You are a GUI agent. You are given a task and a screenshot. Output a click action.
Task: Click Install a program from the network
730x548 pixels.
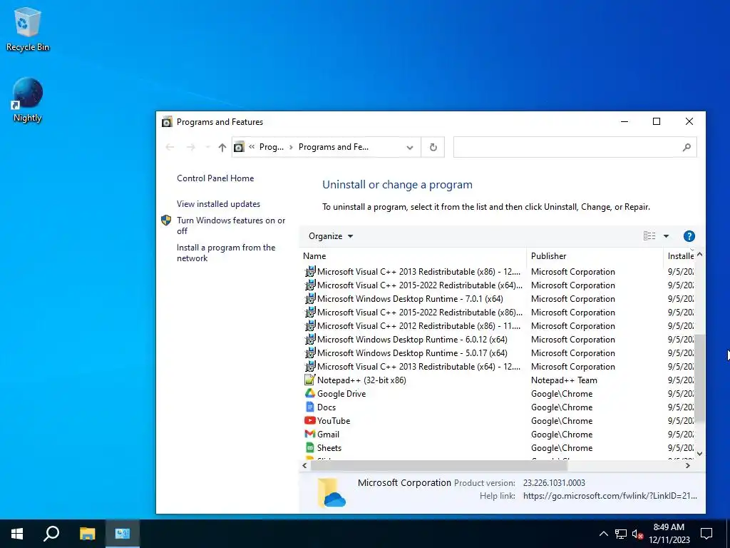point(226,253)
